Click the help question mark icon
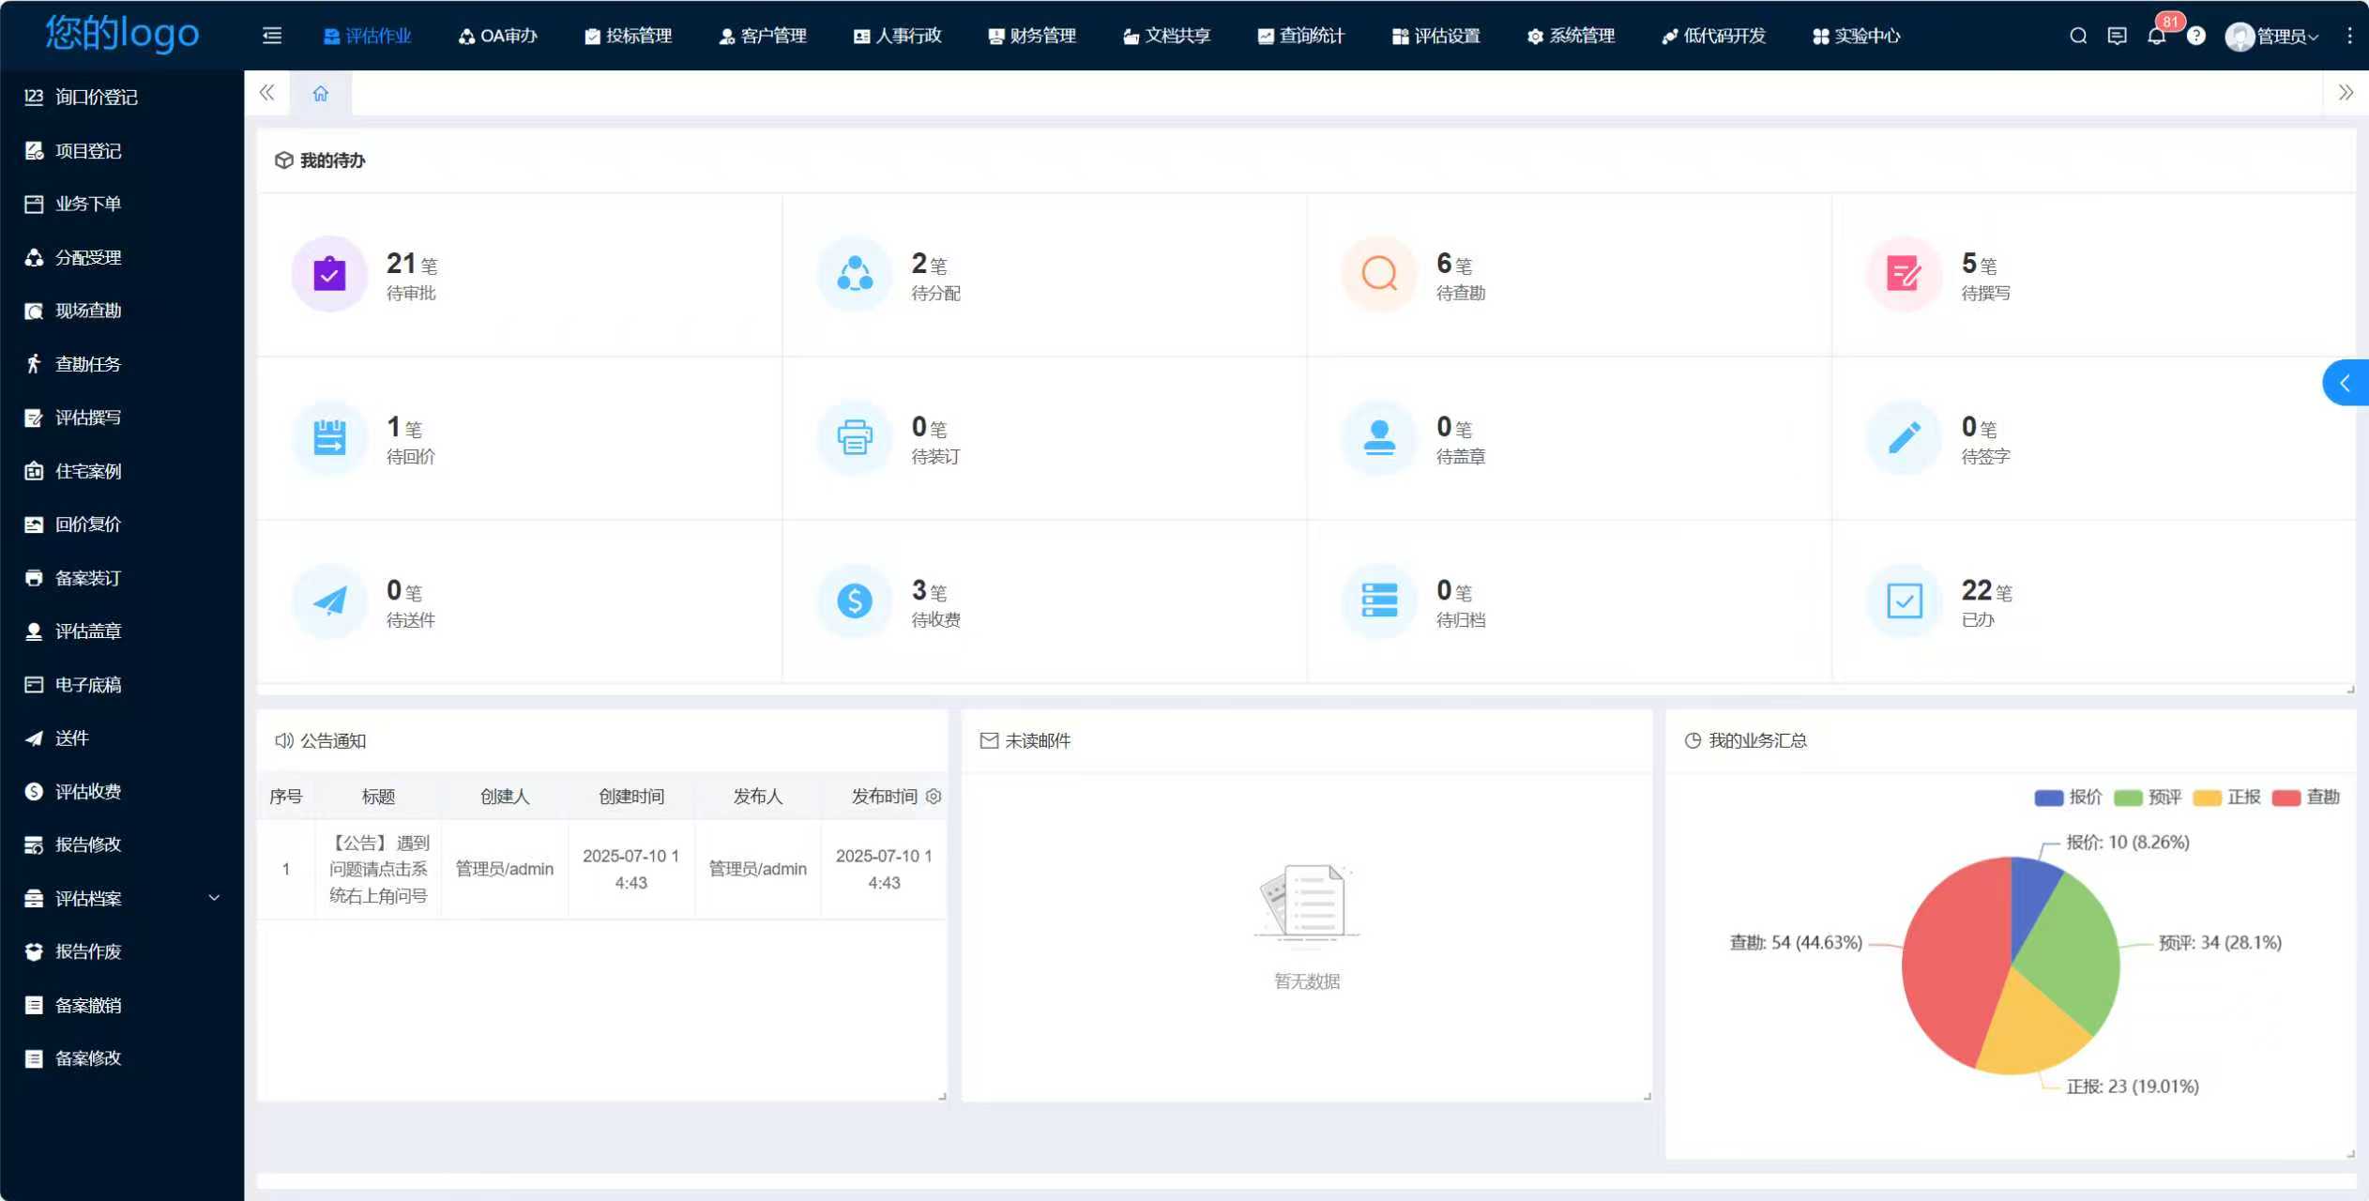 pos(2196,36)
